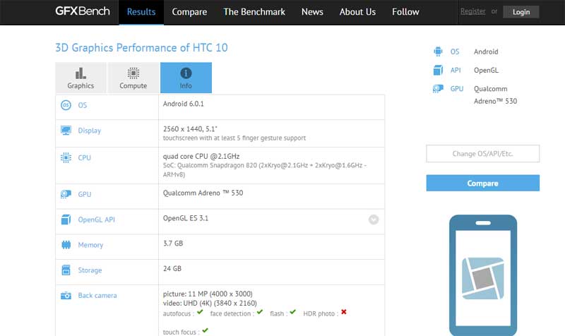Click the phone device illustration
The height and width of the screenshot is (336, 565).
(483, 275)
